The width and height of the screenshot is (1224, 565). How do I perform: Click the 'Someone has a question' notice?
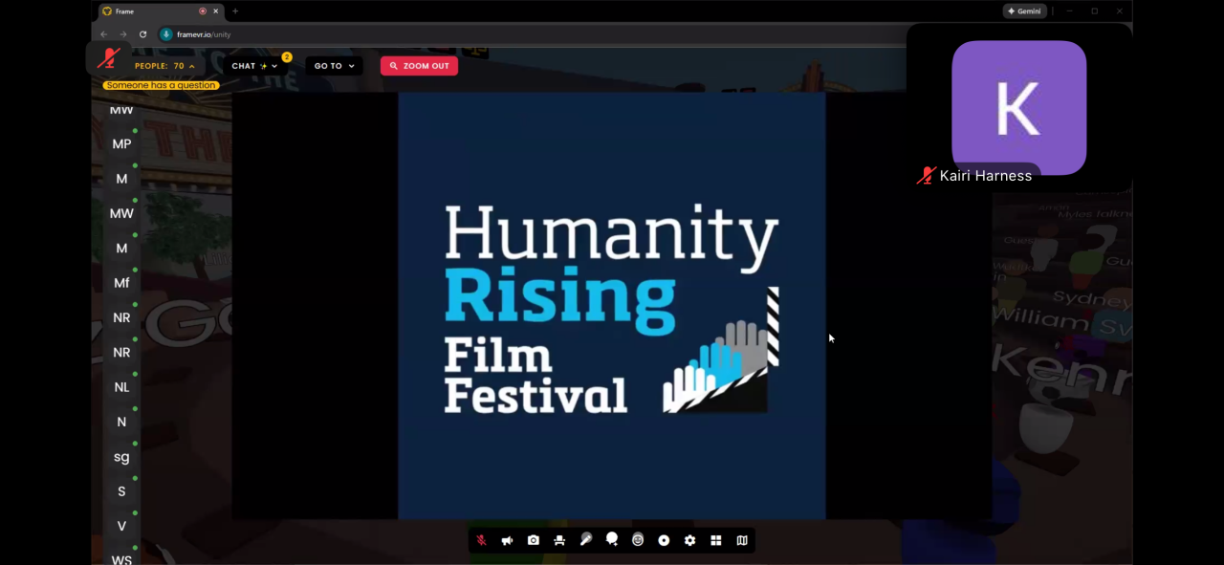coord(162,85)
